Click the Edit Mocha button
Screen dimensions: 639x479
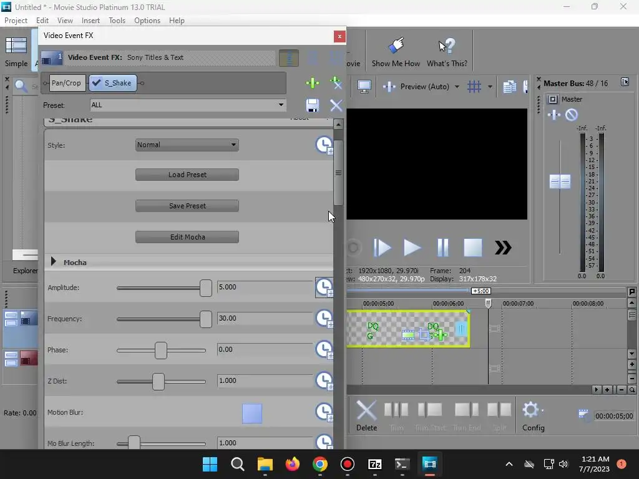pos(187,237)
